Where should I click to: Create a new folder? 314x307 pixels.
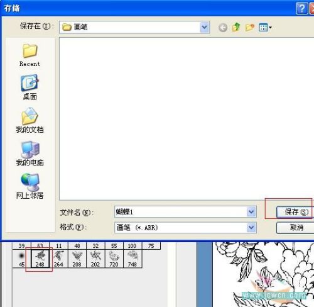click(250, 27)
